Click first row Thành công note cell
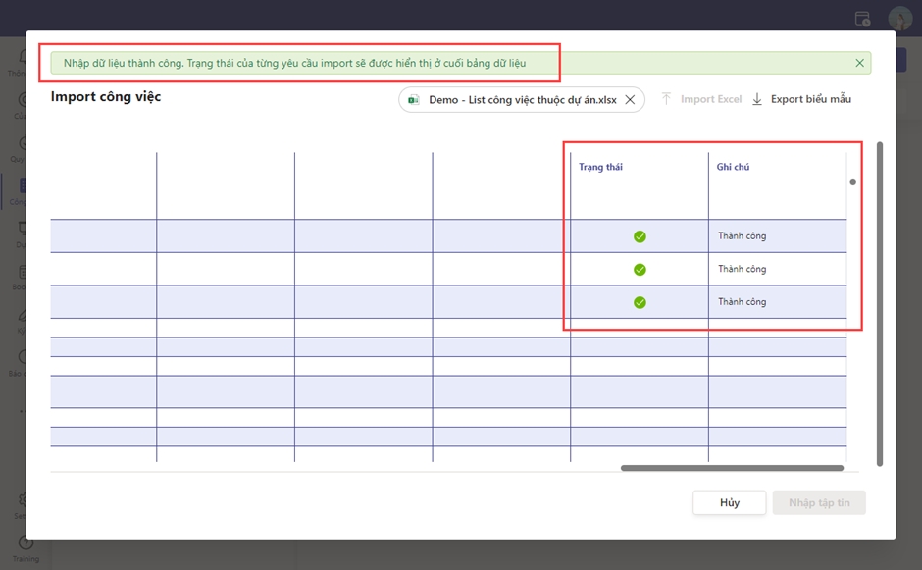The image size is (922, 570). (742, 236)
